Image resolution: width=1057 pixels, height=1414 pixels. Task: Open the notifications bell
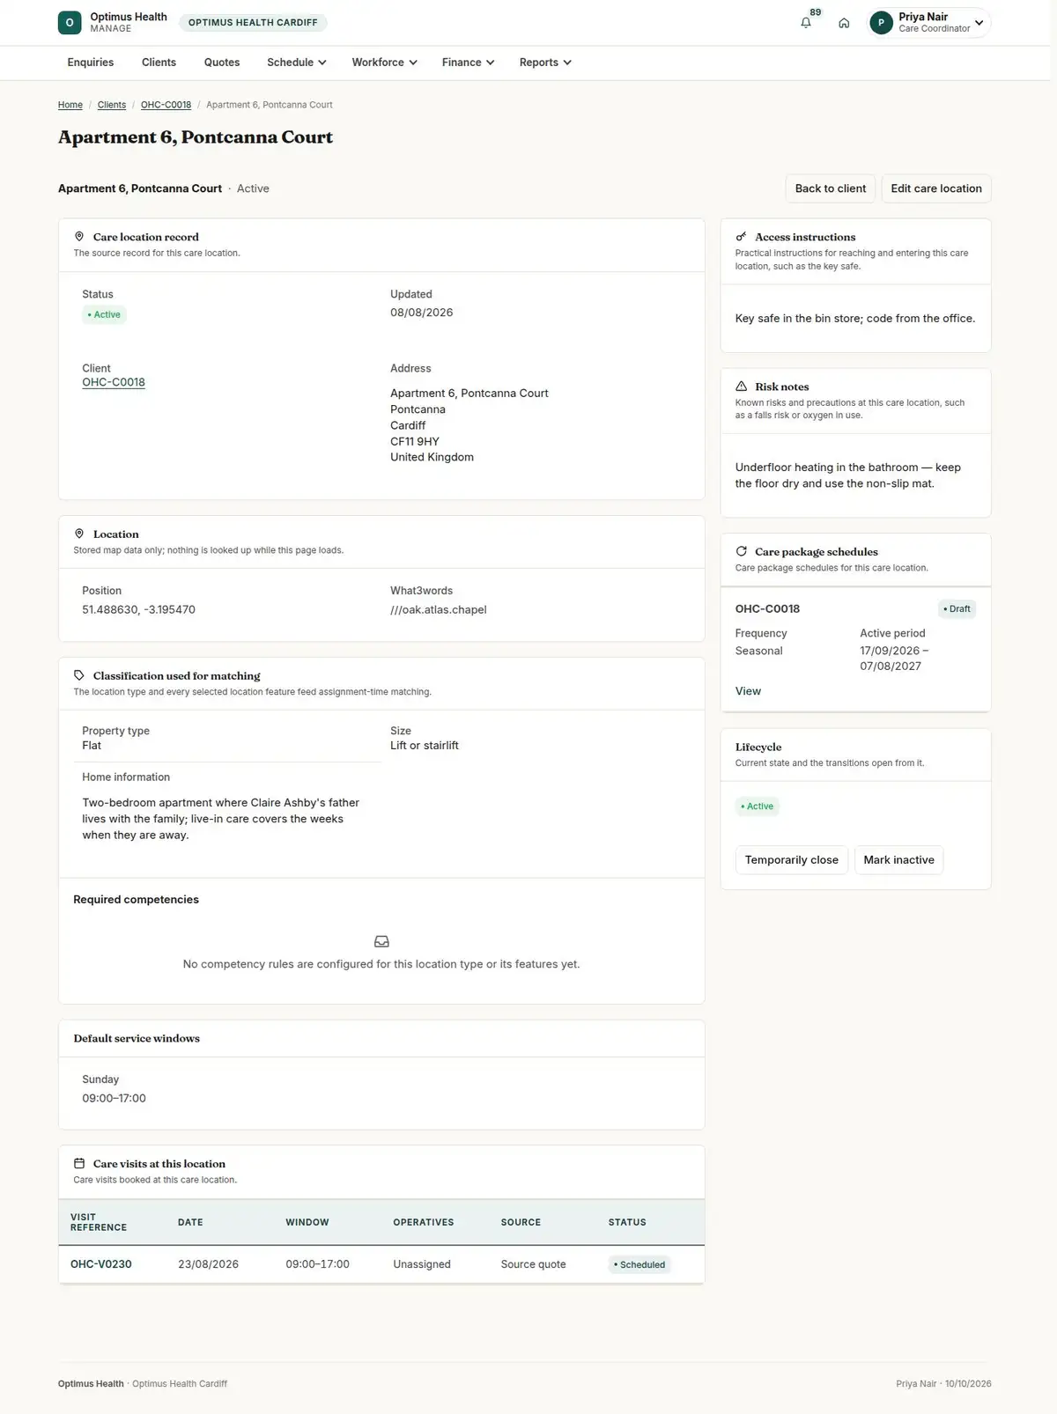click(805, 23)
